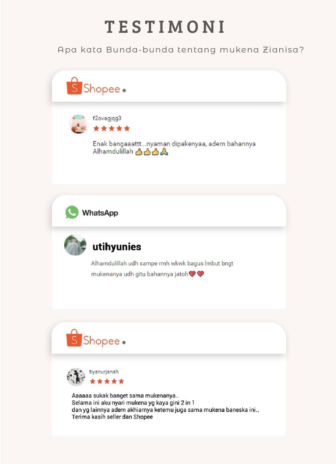Click five-star rating under f2ovagjqg3
336x464 pixels.
[111, 129]
